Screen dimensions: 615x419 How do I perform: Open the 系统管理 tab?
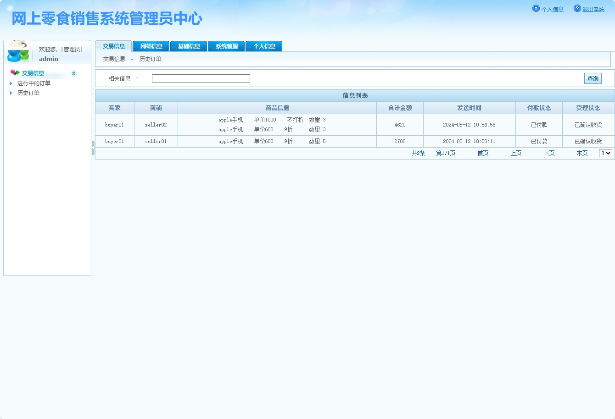click(x=226, y=46)
